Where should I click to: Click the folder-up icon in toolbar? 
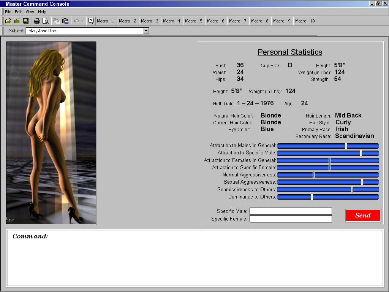tap(17, 21)
